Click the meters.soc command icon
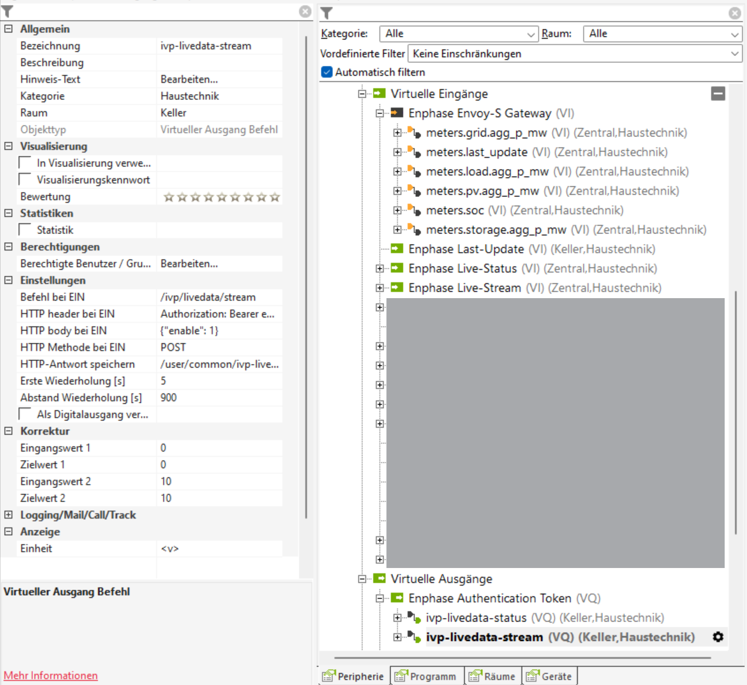 (415, 210)
